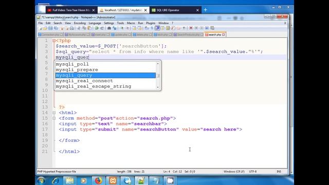Open the Language menu
The width and height of the screenshot is (329, 185).
click(95, 23)
